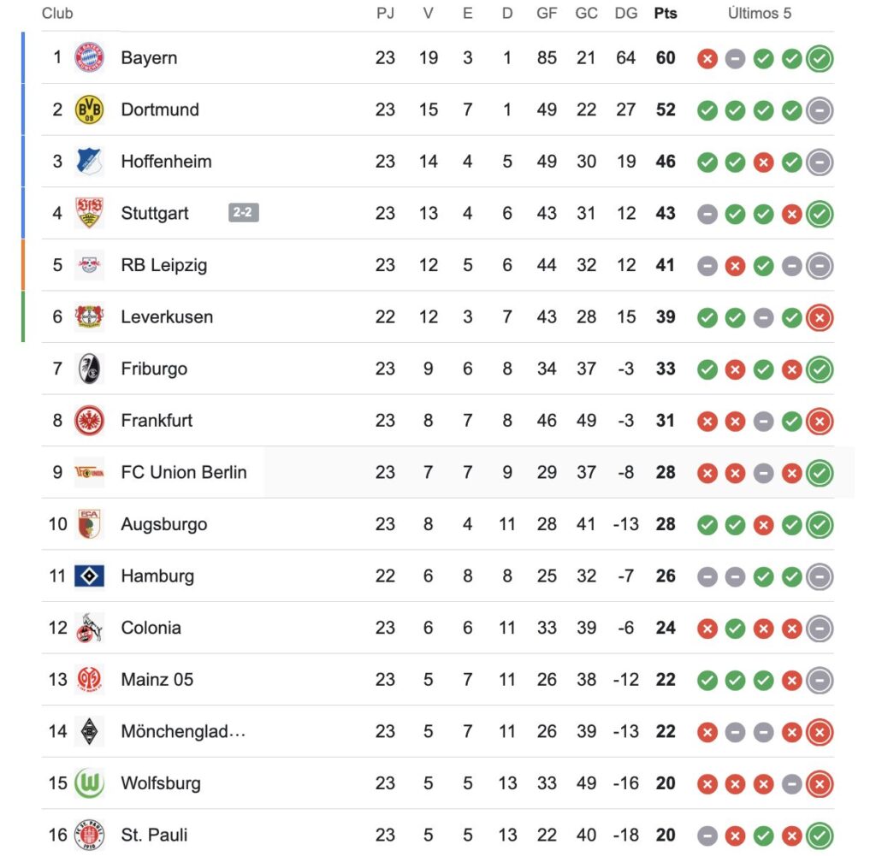Image resolution: width=876 pixels, height=856 pixels.
Task: Click the Bayern club crest icon
Action: pyautogui.click(x=89, y=58)
